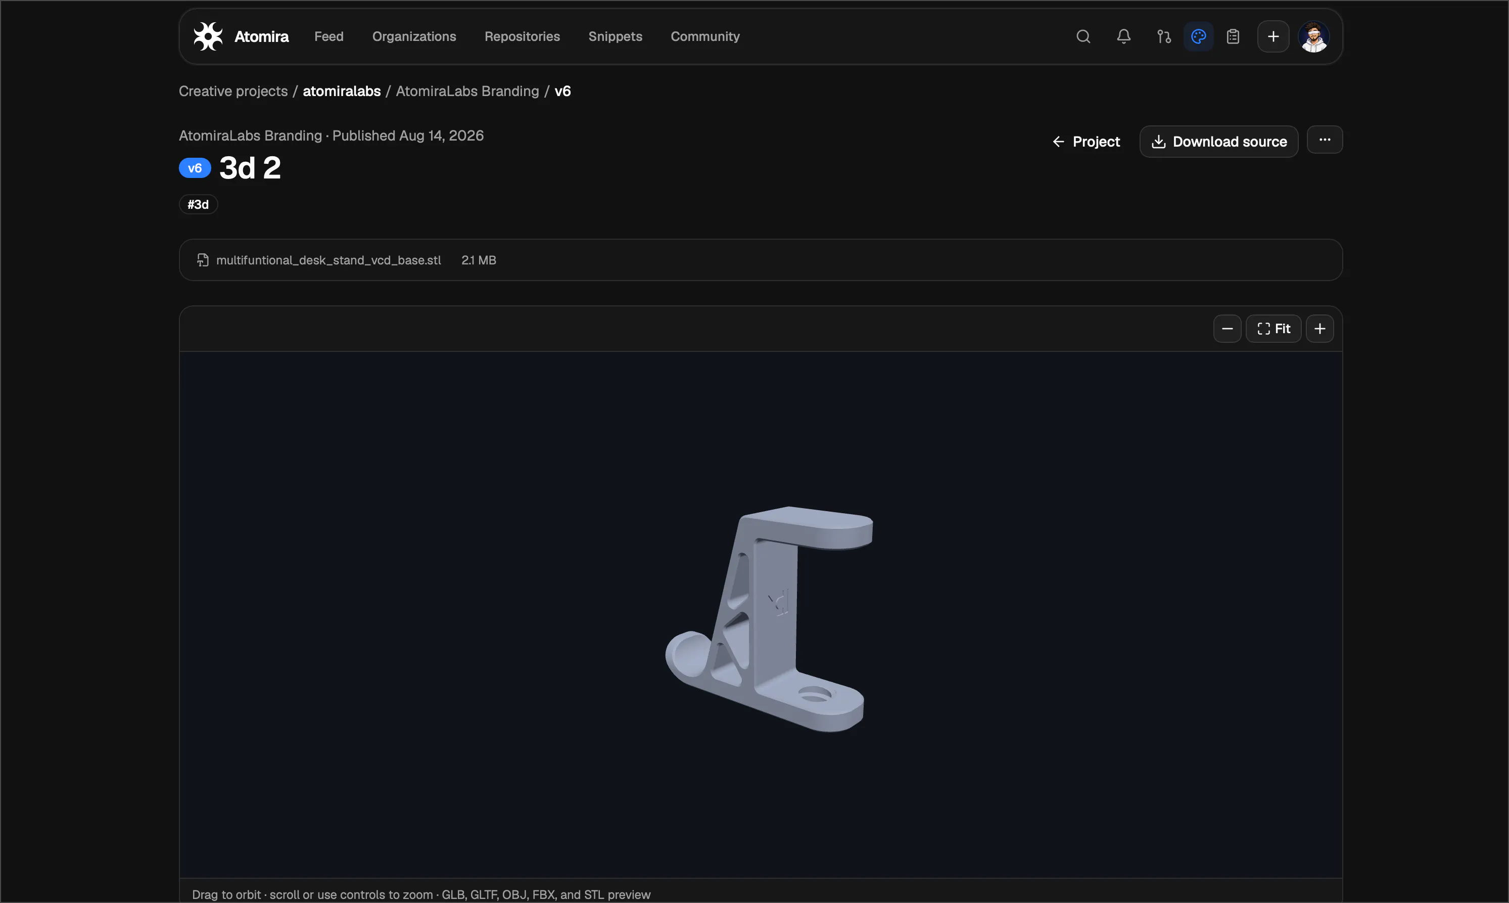Click the blue v6 version badge
Viewport: 1509px width, 903px height.
pyautogui.click(x=195, y=168)
